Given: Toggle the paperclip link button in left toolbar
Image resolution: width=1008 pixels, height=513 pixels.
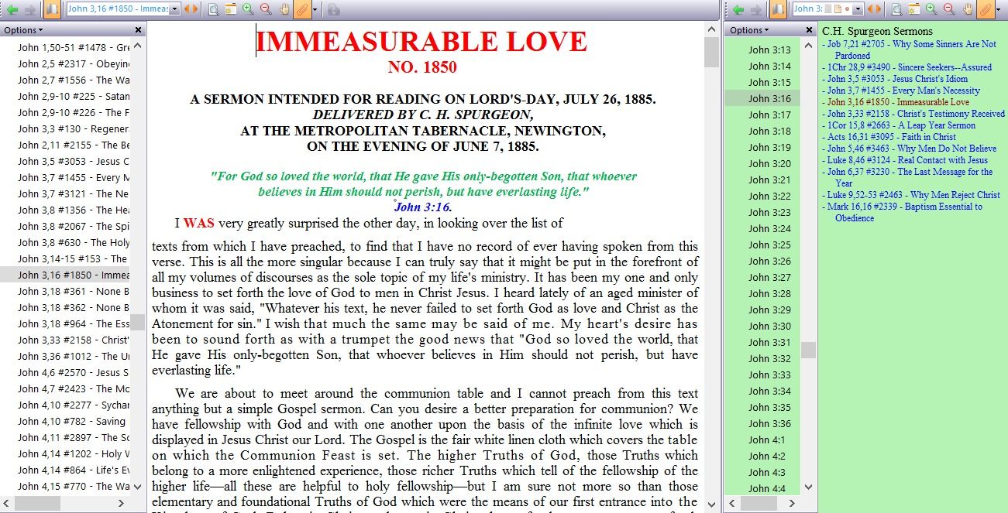Looking at the screenshot, I should coord(301,9).
